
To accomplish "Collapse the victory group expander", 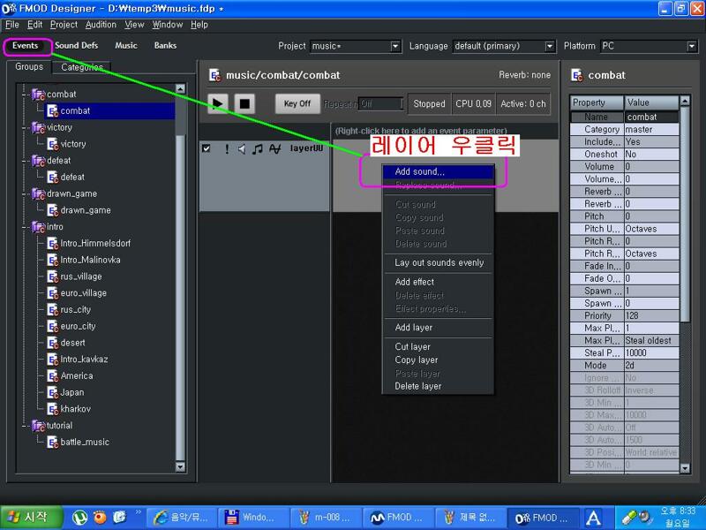I will (25, 128).
